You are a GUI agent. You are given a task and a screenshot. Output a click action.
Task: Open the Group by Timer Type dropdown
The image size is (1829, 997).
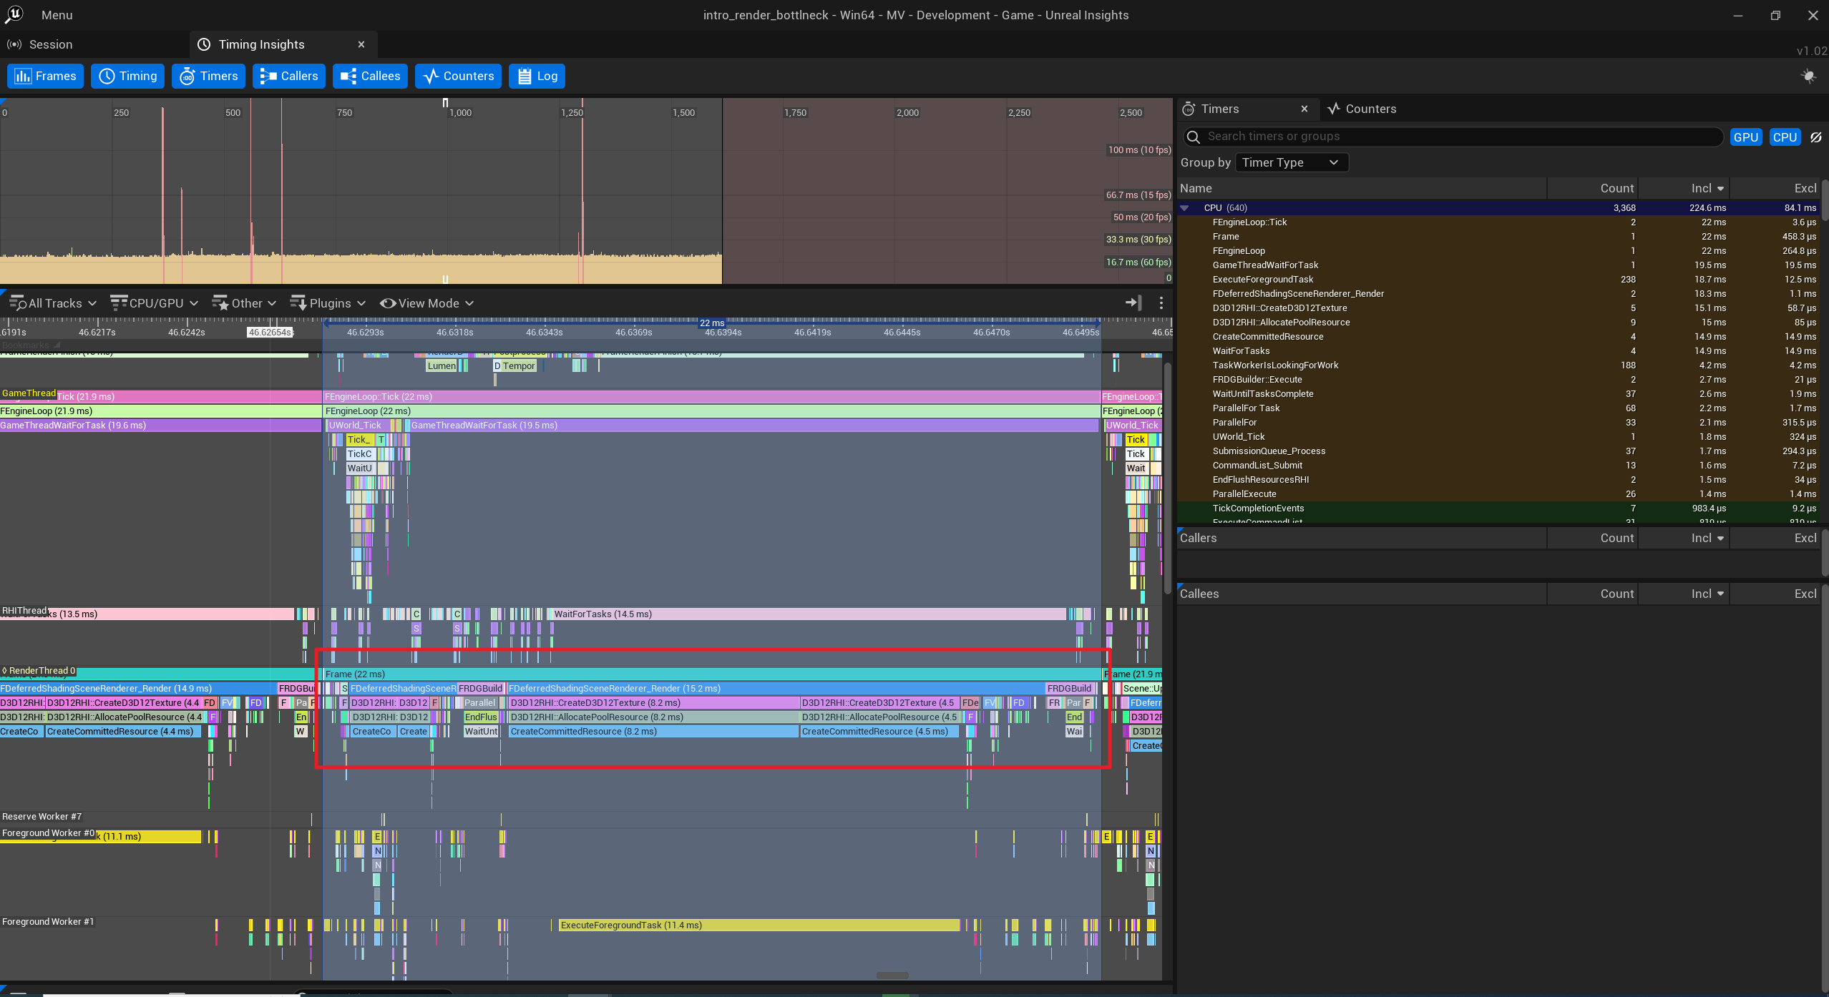[x=1291, y=163]
